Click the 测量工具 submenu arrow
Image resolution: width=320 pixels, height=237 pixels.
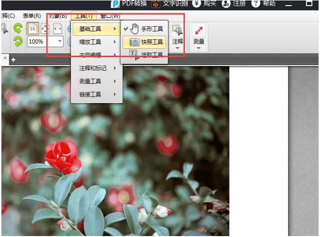(115, 81)
